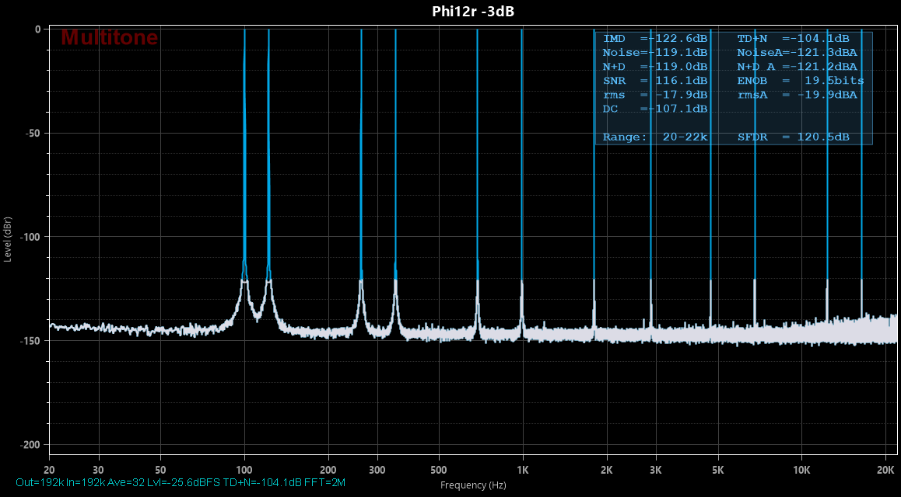The width and height of the screenshot is (901, 497).
Task: Click the Level (dBr) axis title
Action: (8, 240)
